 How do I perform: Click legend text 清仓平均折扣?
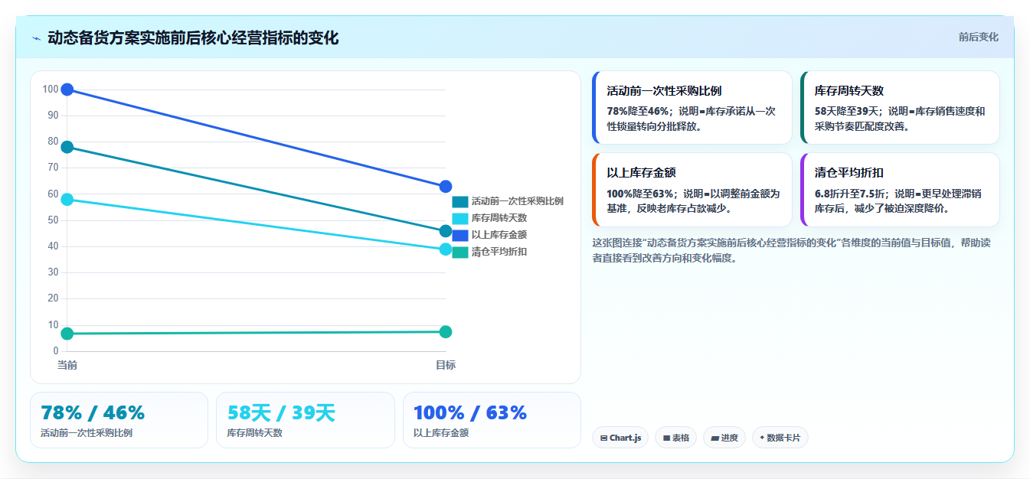pyautogui.click(x=499, y=252)
